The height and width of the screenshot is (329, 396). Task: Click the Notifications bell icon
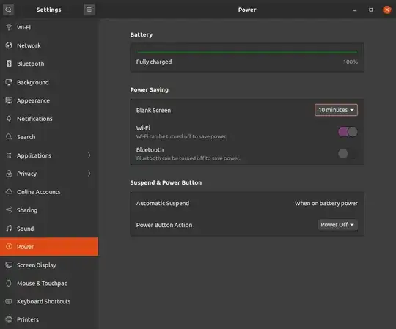point(9,119)
